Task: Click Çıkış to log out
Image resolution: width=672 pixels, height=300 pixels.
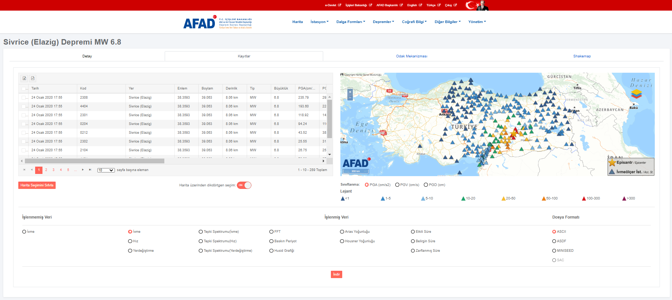Action: point(451,5)
